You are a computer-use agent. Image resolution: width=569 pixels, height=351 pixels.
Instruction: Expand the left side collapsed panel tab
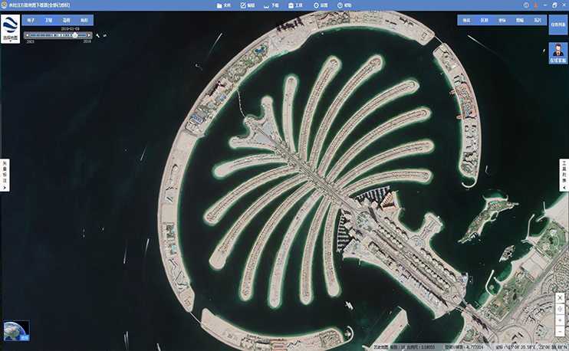pyautogui.click(x=4, y=175)
